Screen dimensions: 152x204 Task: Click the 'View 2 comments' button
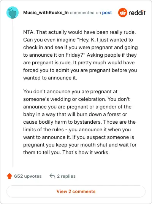[x=76, y=191]
